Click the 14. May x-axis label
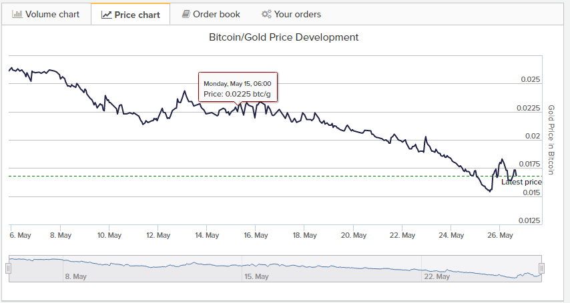The width and height of the screenshot is (570, 303). pyautogui.click(x=207, y=235)
